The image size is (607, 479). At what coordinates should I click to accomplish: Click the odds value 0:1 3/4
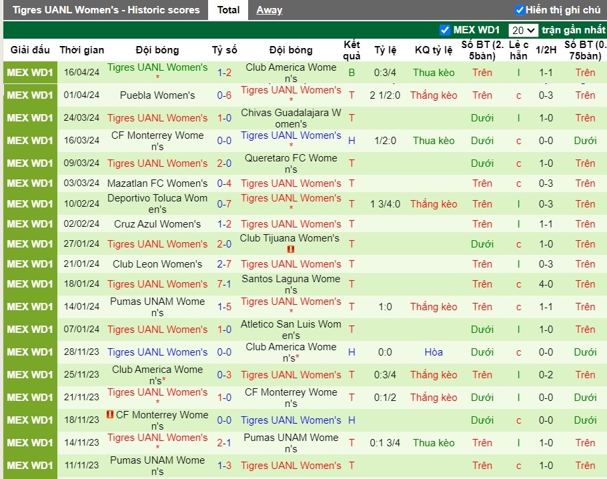[x=385, y=442]
